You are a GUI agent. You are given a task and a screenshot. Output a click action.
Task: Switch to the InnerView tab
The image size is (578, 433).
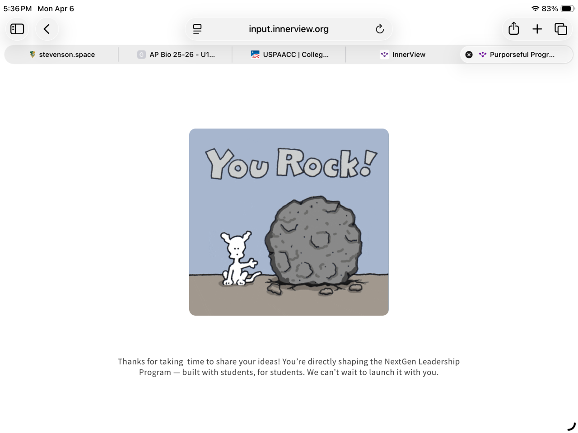[403, 55]
